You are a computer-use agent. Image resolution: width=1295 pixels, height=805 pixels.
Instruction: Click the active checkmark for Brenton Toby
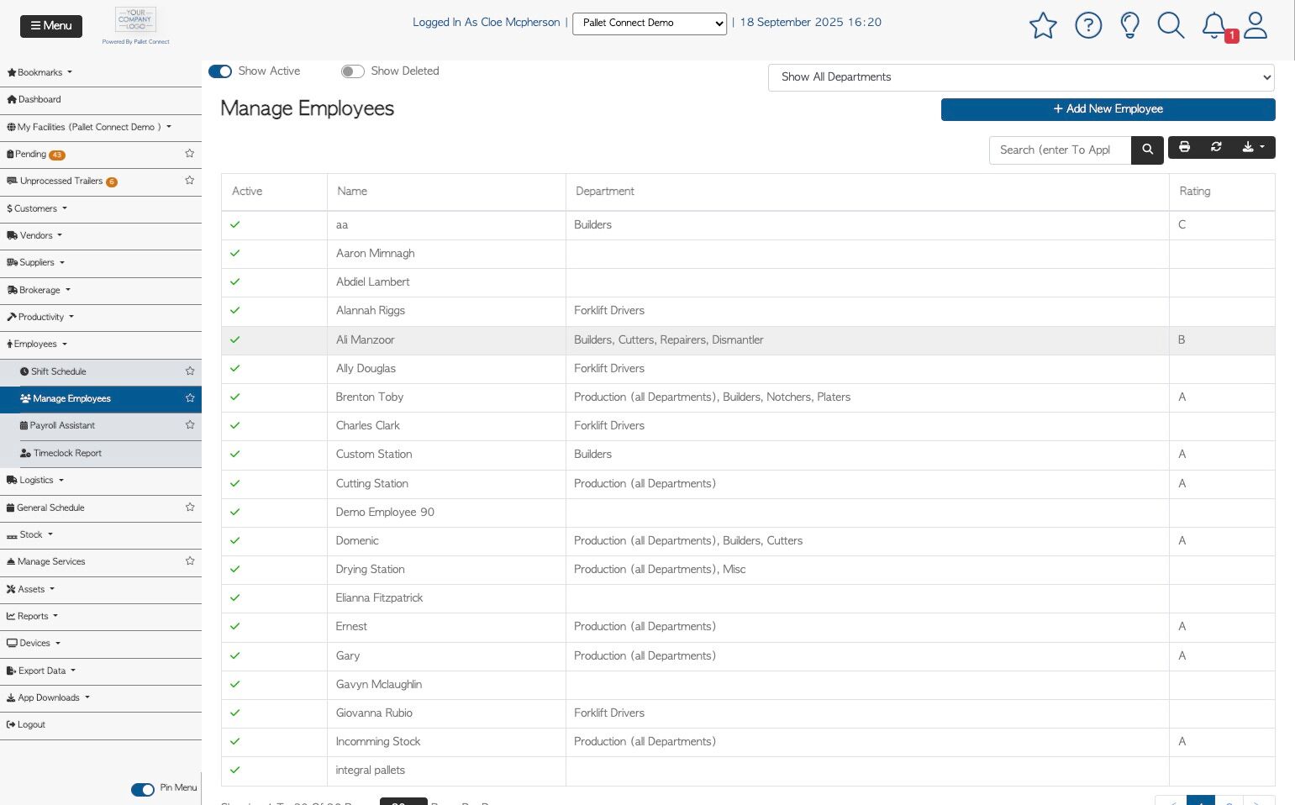(x=235, y=397)
